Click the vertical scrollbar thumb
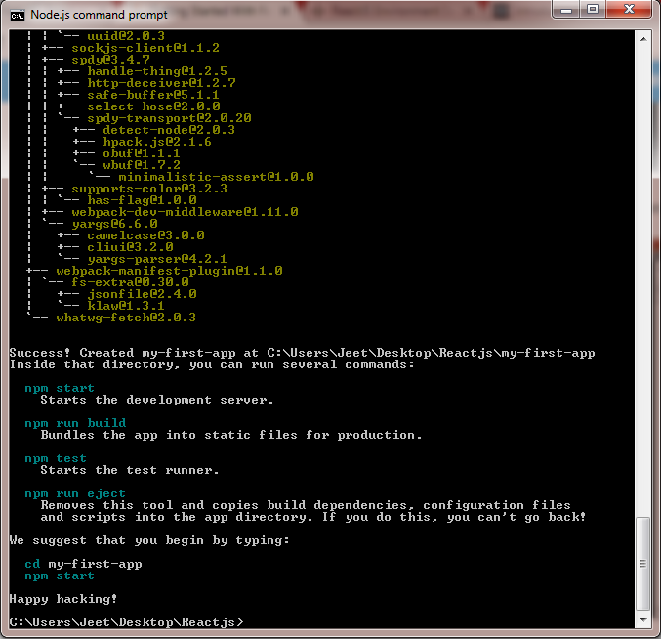The width and height of the screenshot is (661, 639). point(643,564)
